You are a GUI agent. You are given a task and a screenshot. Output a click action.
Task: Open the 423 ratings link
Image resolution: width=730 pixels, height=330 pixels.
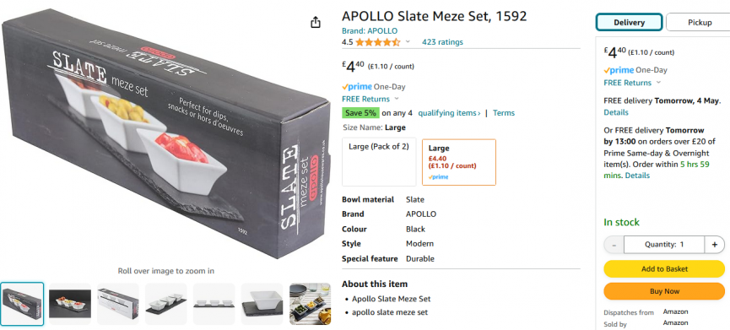pos(442,42)
